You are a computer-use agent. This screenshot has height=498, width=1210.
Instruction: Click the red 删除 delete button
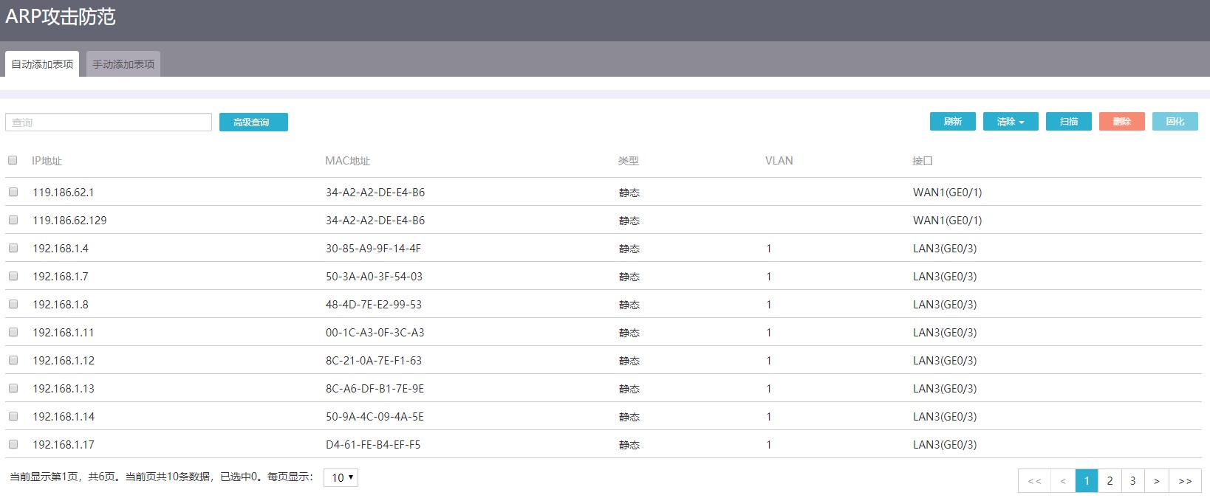click(1121, 122)
